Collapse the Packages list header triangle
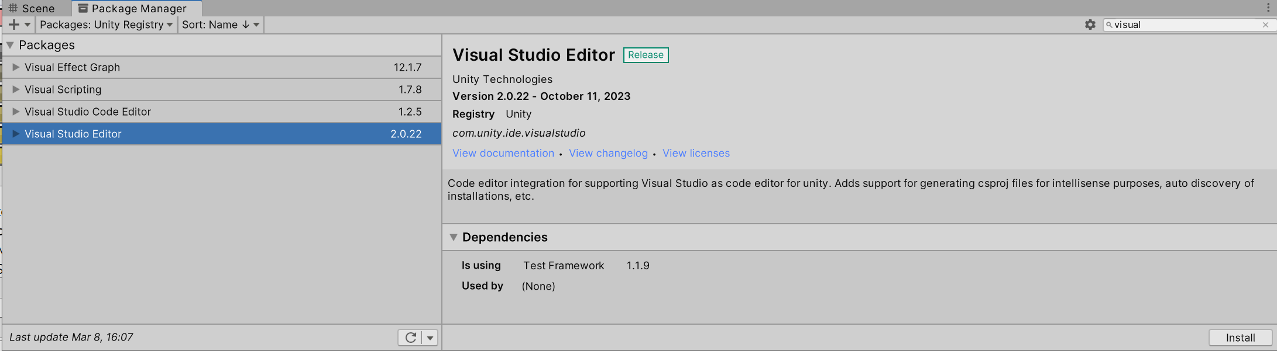This screenshot has width=1277, height=351. click(x=10, y=45)
